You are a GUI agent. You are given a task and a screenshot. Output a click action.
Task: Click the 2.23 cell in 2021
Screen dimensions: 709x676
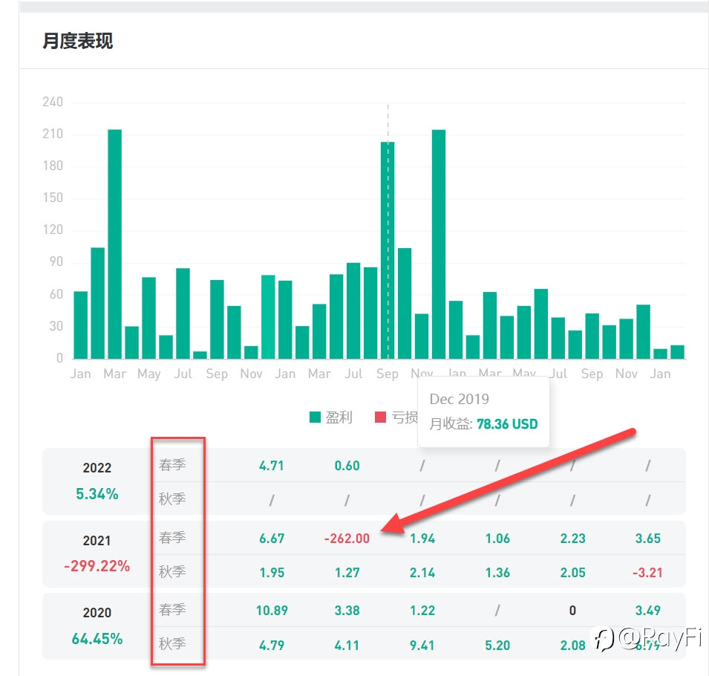pyautogui.click(x=572, y=539)
